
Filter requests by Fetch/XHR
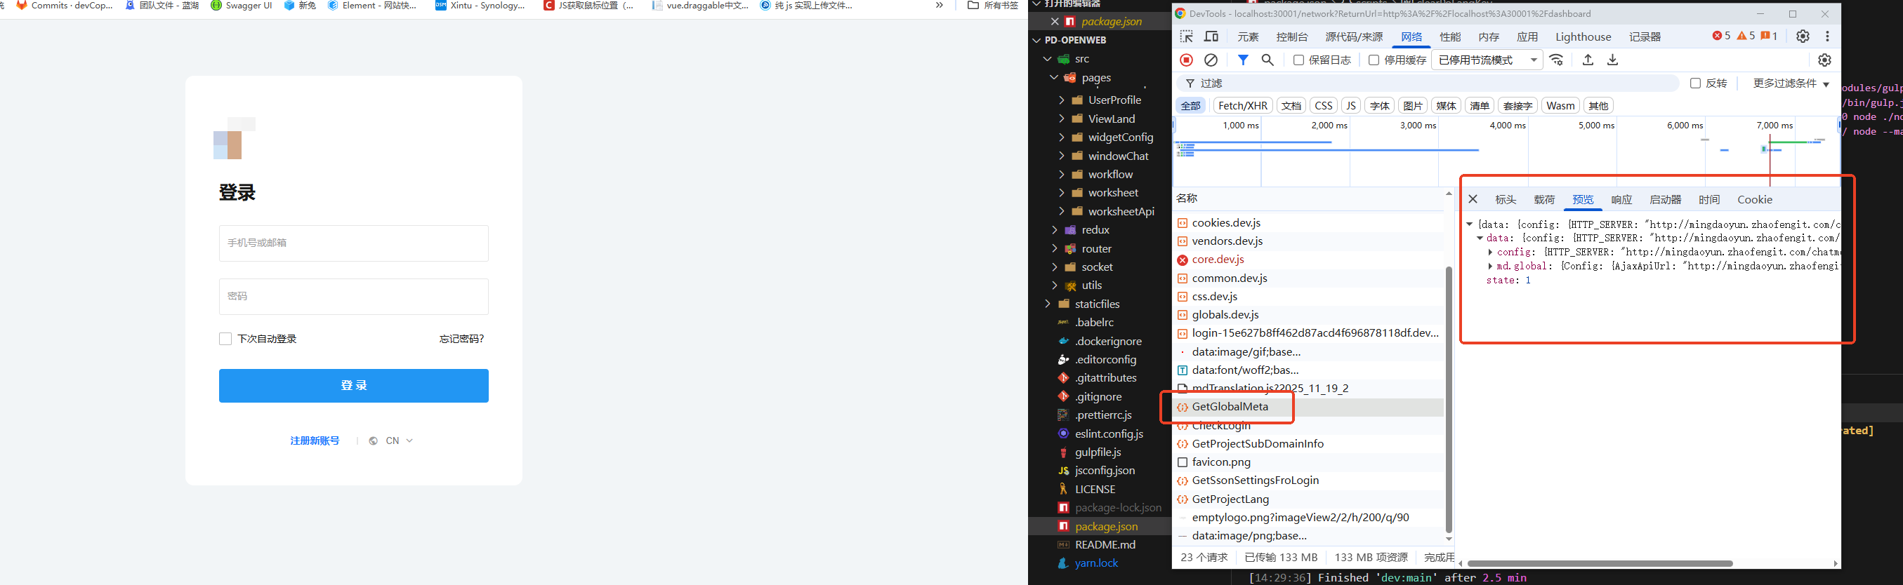(x=1242, y=105)
